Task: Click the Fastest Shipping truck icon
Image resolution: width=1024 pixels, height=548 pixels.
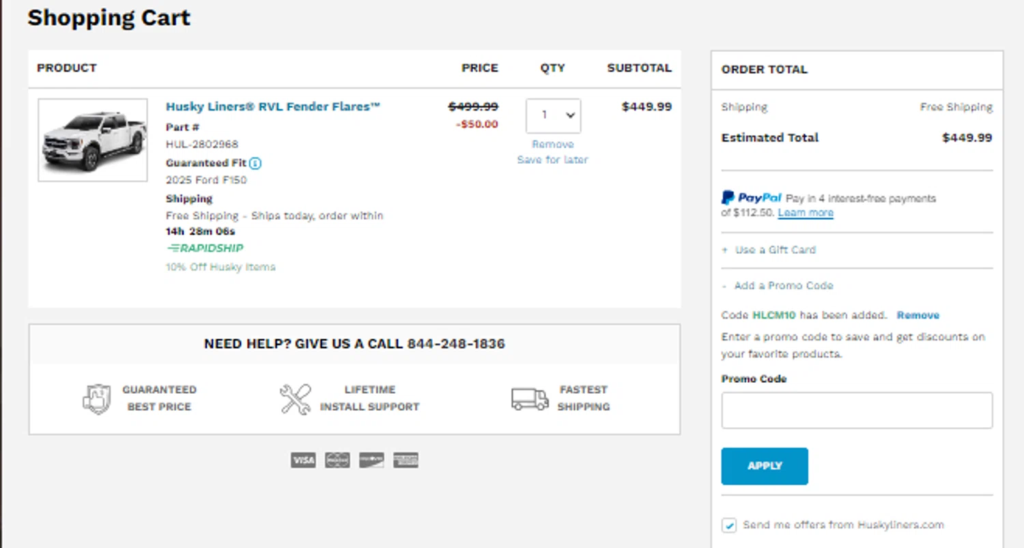Action: click(x=530, y=399)
